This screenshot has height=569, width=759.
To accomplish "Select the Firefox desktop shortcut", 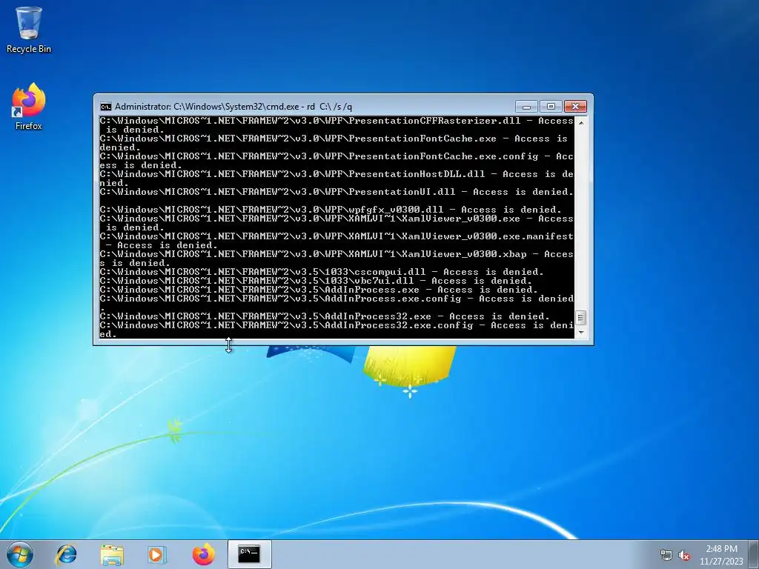I will [x=29, y=107].
